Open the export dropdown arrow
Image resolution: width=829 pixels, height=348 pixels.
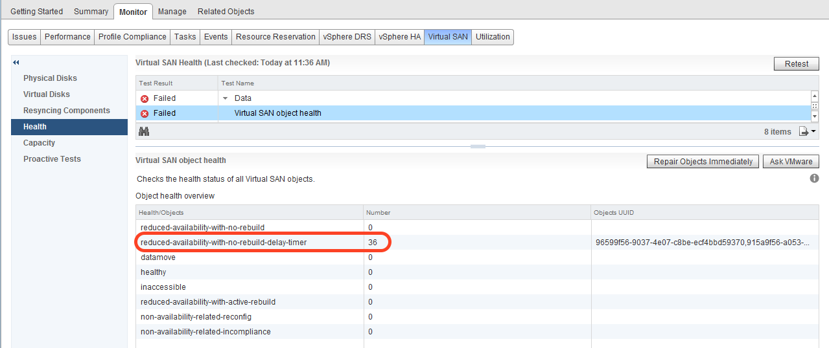(x=813, y=131)
